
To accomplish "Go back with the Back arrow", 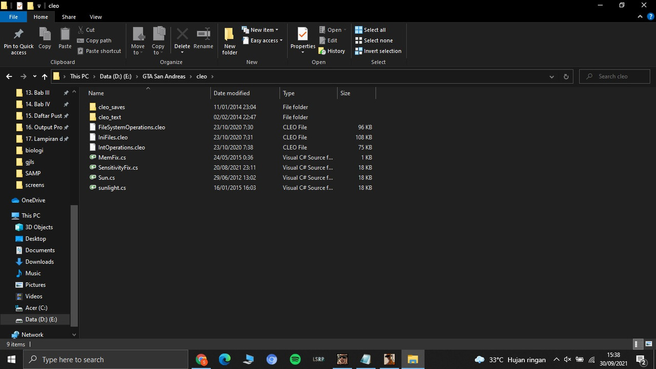I will coord(9,76).
